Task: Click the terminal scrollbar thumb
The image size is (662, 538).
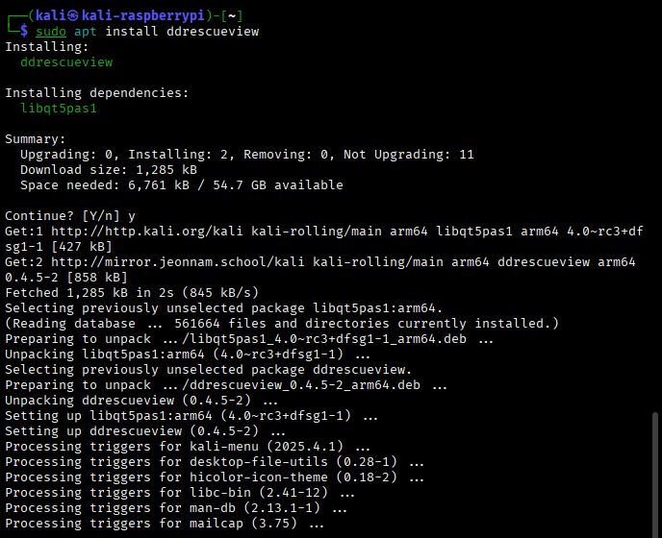Action: (657, 471)
